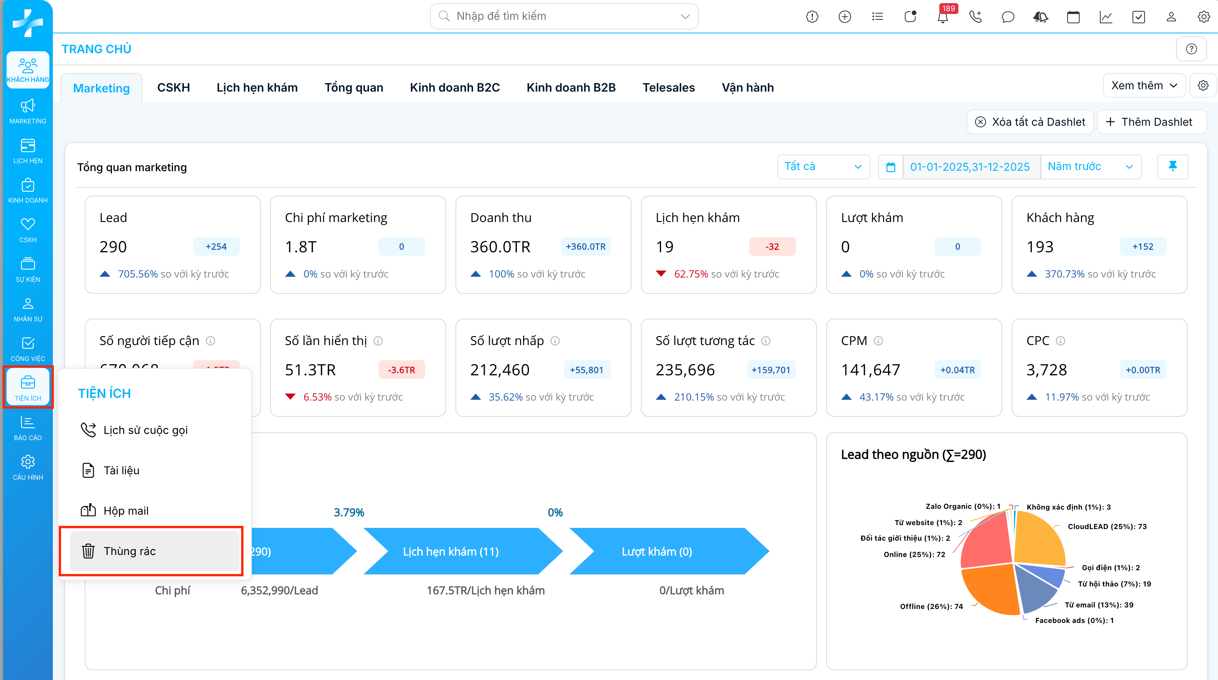This screenshot has height=680, width=1218.
Task: Switch to the Telesales tab
Action: pyautogui.click(x=668, y=88)
